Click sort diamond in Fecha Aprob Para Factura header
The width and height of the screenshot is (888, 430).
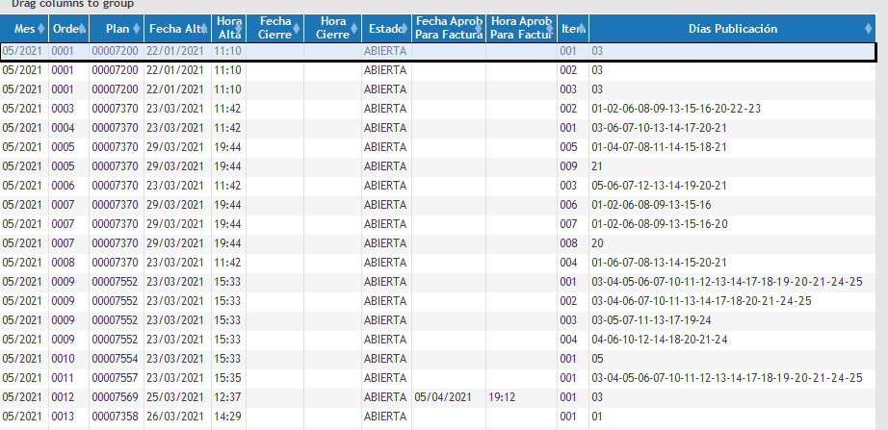click(x=481, y=29)
